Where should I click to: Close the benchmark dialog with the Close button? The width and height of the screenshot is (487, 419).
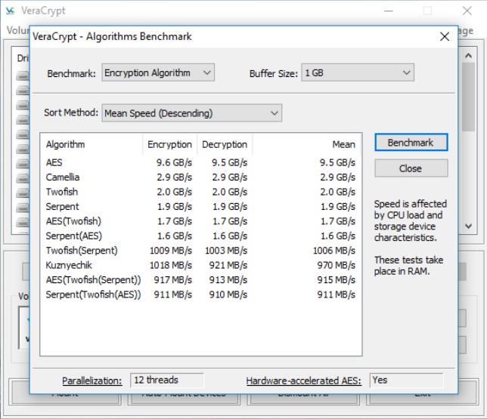click(x=411, y=168)
